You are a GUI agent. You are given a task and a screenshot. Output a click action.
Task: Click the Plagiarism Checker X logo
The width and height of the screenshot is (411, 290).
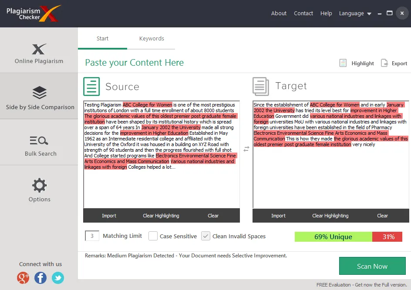34,13
